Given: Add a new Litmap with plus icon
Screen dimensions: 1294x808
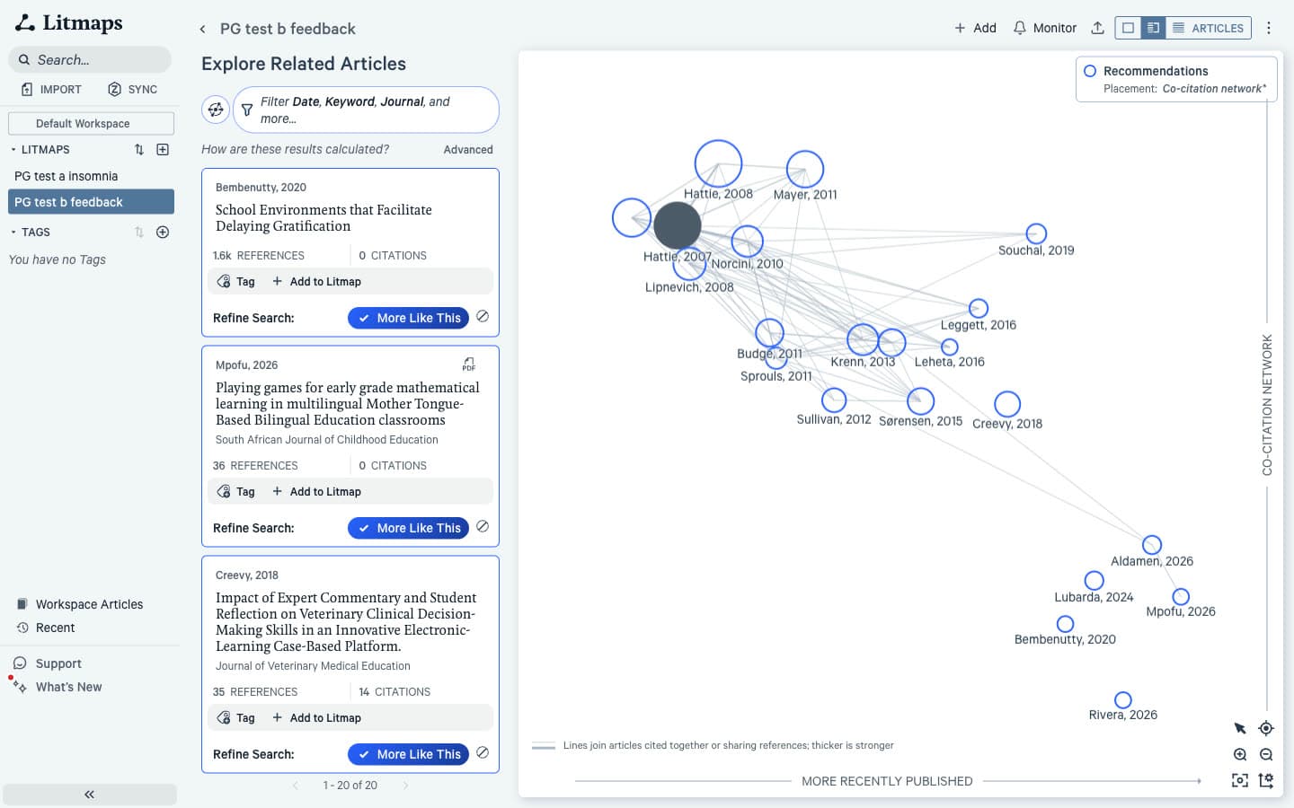Looking at the screenshot, I should coord(163,149).
